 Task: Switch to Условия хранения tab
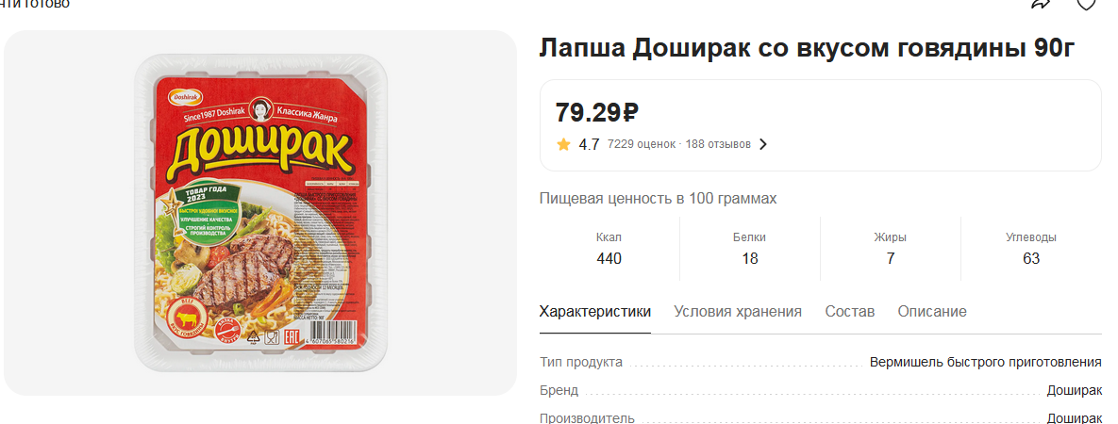(x=738, y=312)
